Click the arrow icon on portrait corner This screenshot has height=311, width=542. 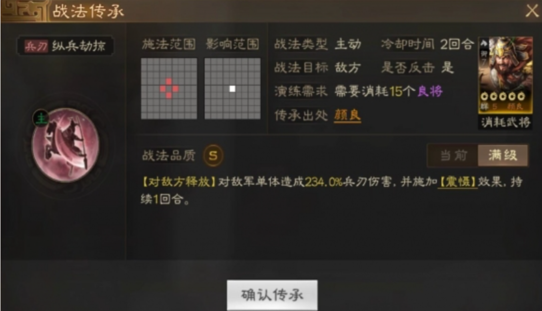pos(484,43)
